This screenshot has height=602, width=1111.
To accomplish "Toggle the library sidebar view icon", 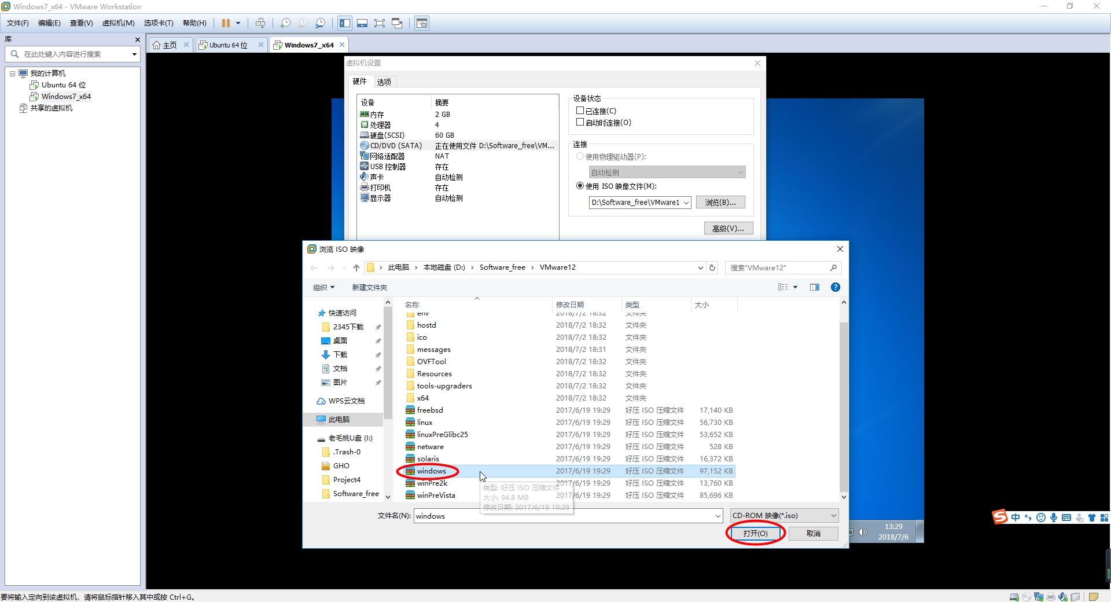I will coord(345,23).
